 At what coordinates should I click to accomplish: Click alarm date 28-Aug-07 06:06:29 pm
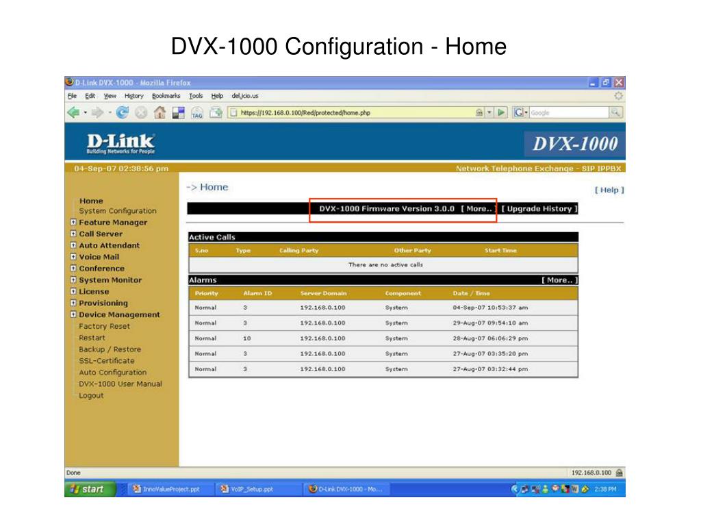pos(490,338)
